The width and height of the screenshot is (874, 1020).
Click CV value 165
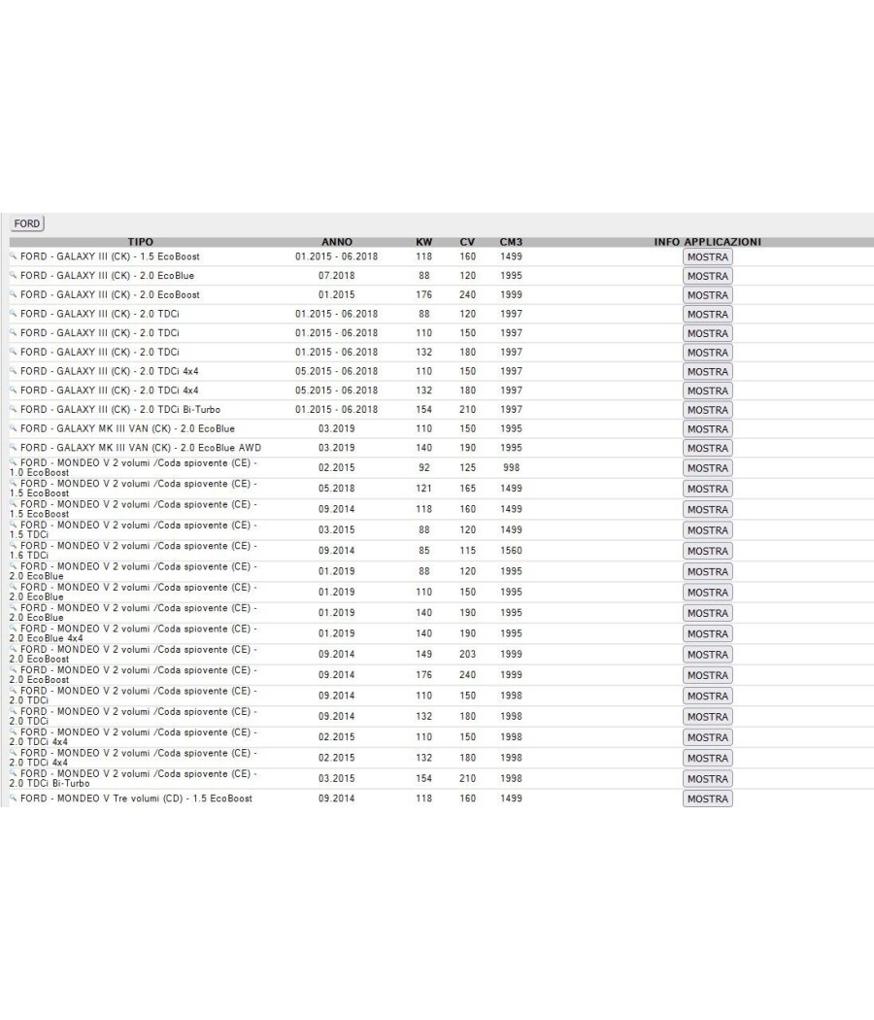coord(467,489)
